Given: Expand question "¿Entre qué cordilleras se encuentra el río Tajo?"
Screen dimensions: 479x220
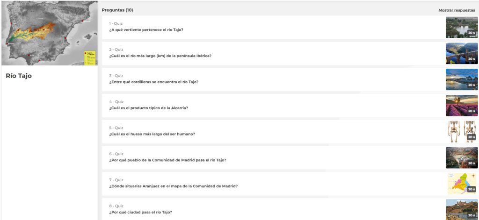Looking at the screenshot, I should pos(153,82).
